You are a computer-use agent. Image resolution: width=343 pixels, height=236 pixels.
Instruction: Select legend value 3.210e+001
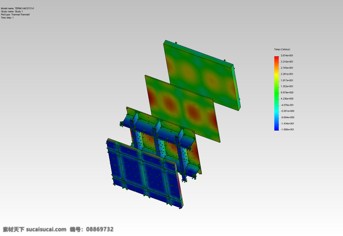tap(287, 62)
